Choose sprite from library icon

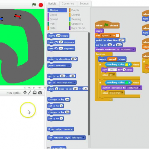[25, 92]
